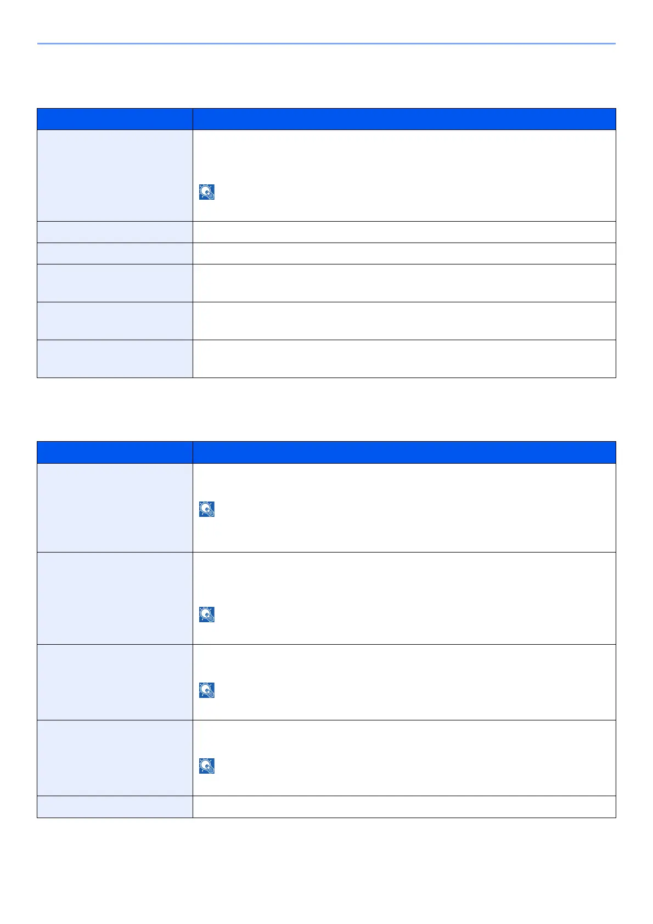
Task: Click upper table's fourth row white description cell
Action: pyautogui.click(x=404, y=283)
